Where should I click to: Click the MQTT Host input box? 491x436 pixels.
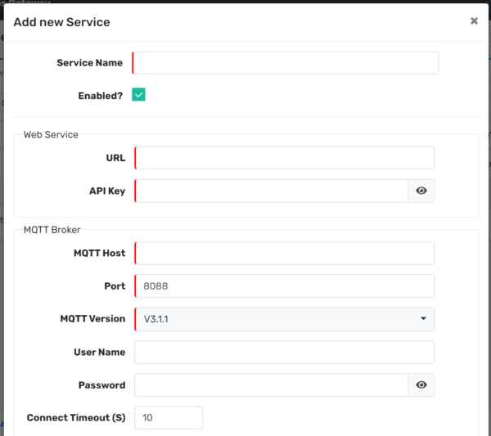(x=284, y=253)
